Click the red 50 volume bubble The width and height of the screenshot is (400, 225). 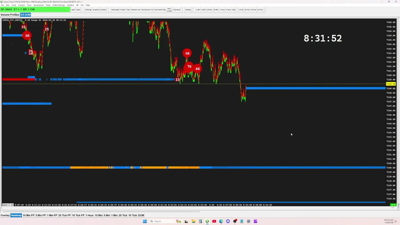pos(27,36)
